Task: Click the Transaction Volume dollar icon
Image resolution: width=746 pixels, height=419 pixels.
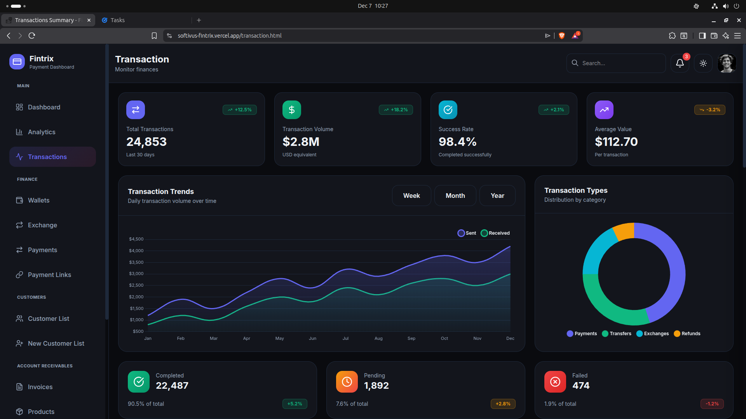Action: click(x=292, y=110)
